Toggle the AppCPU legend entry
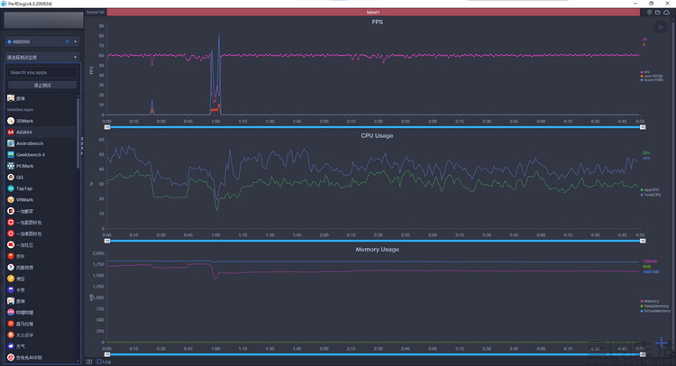 650,189
